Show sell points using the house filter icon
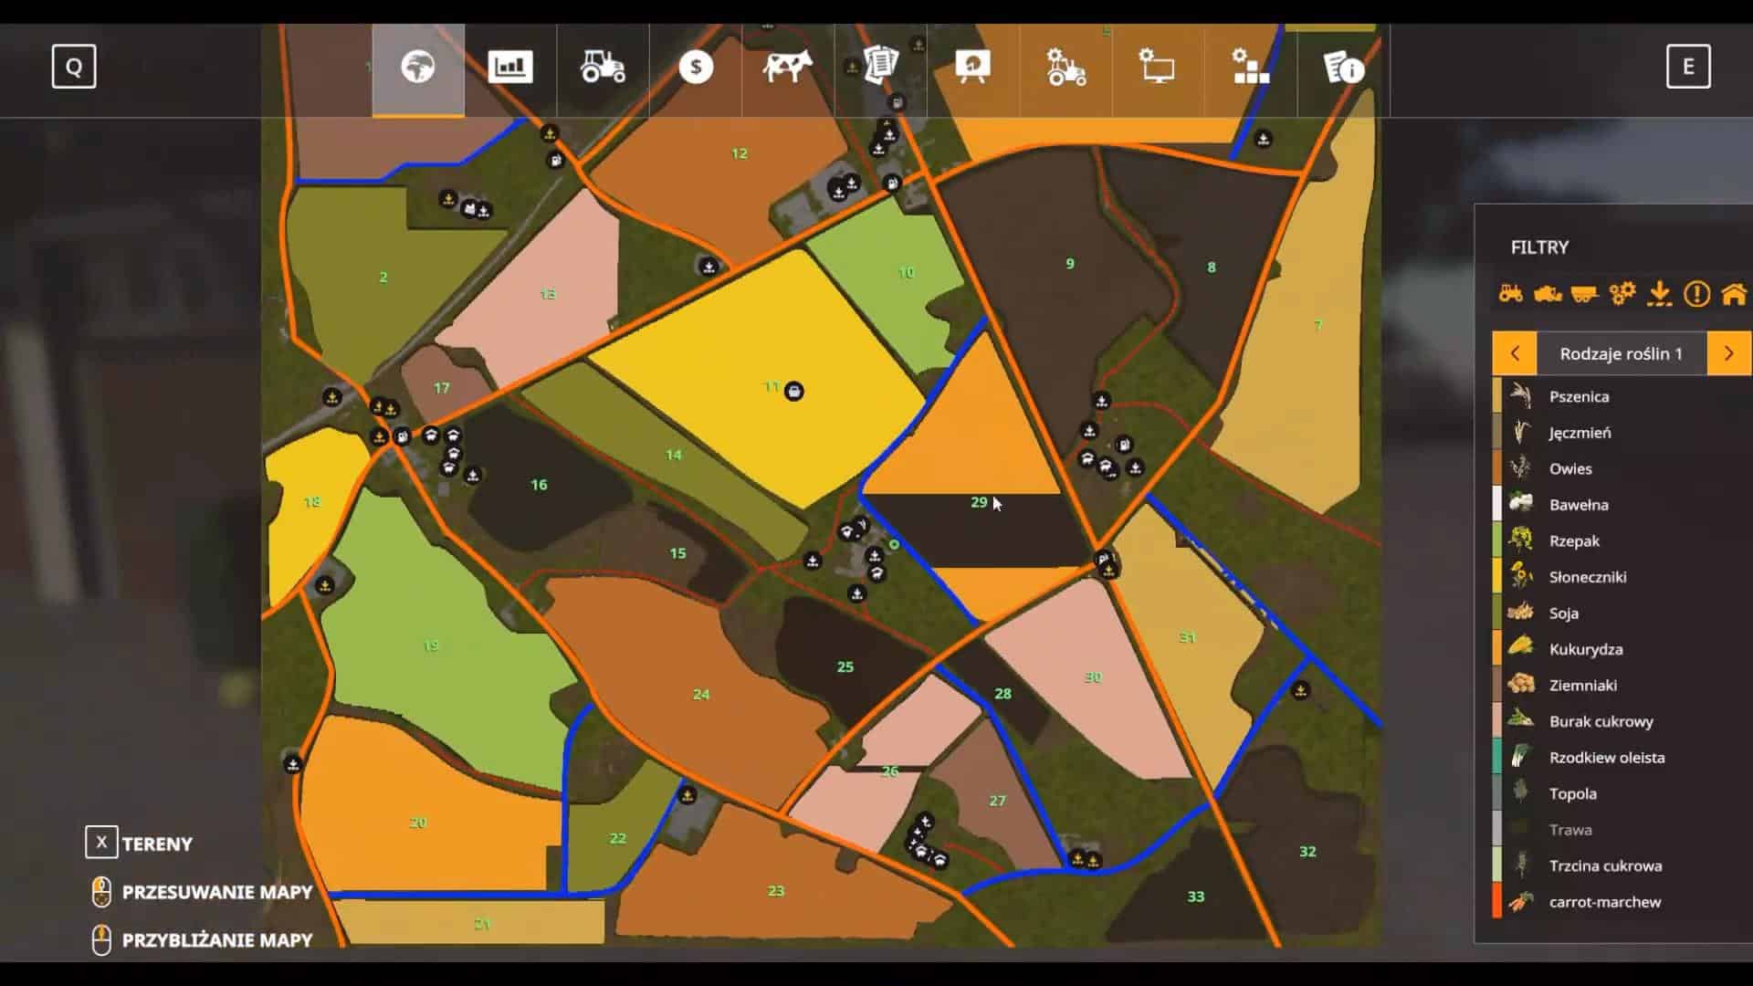This screenshot has width=1753, height=986. (1732, 294)
